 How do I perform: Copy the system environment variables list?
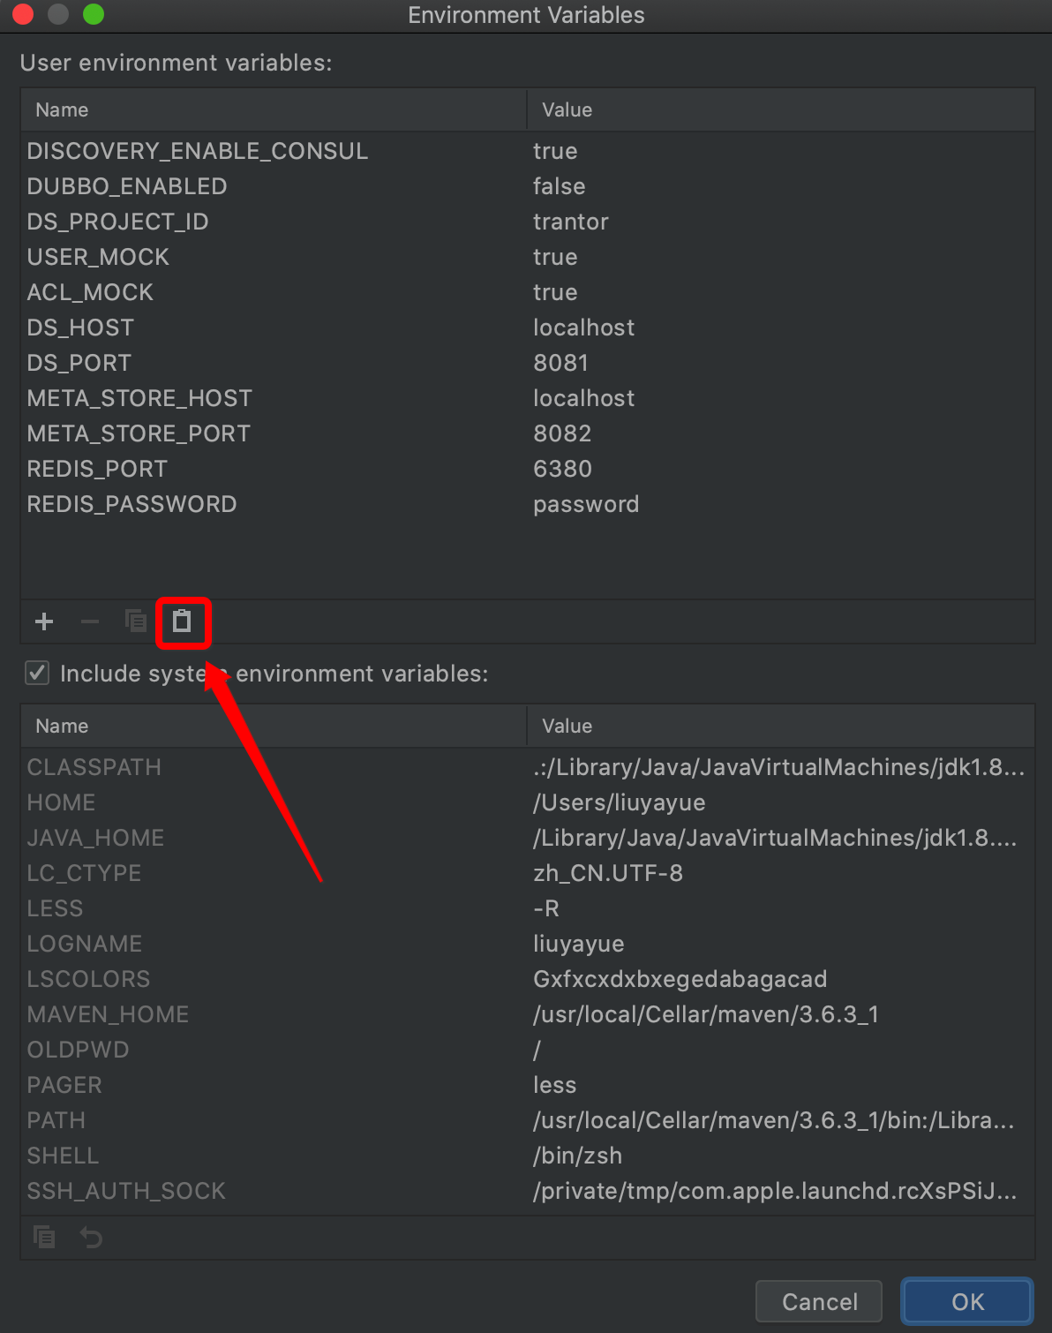(x=43, y=1237)
